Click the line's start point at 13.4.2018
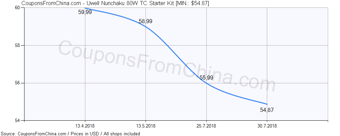The height and width of the screenshot is (136, 340). 85,8
